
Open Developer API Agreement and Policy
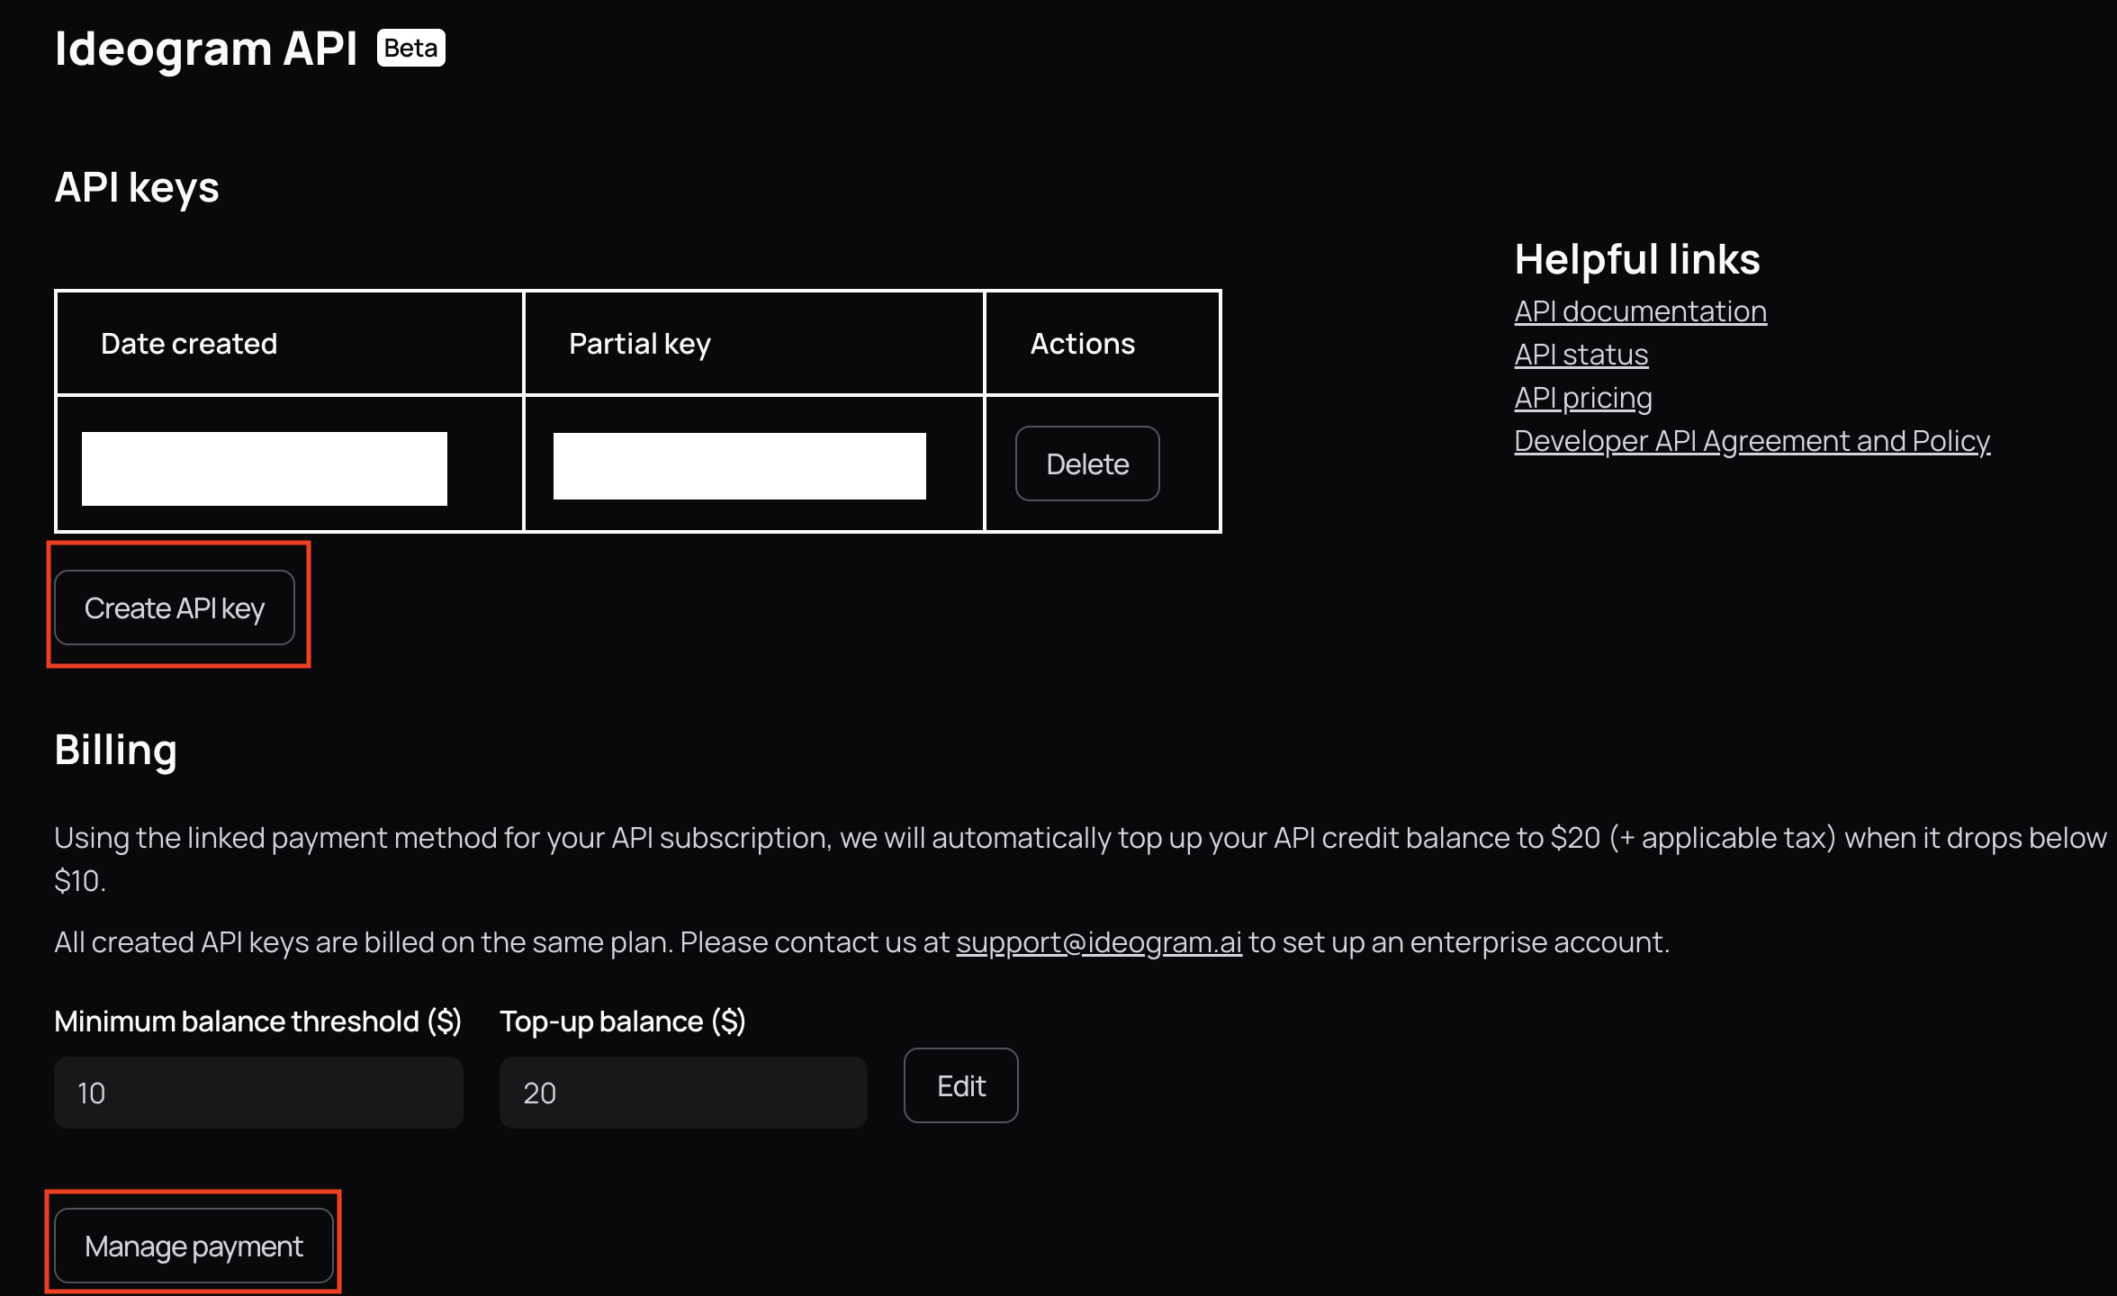[1752, 441]
